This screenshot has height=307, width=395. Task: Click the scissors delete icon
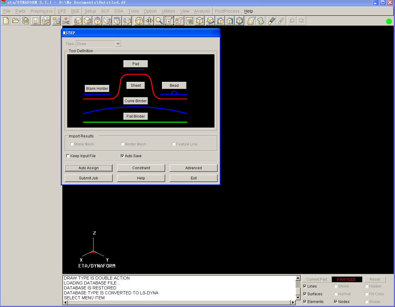tap(66, 21)
